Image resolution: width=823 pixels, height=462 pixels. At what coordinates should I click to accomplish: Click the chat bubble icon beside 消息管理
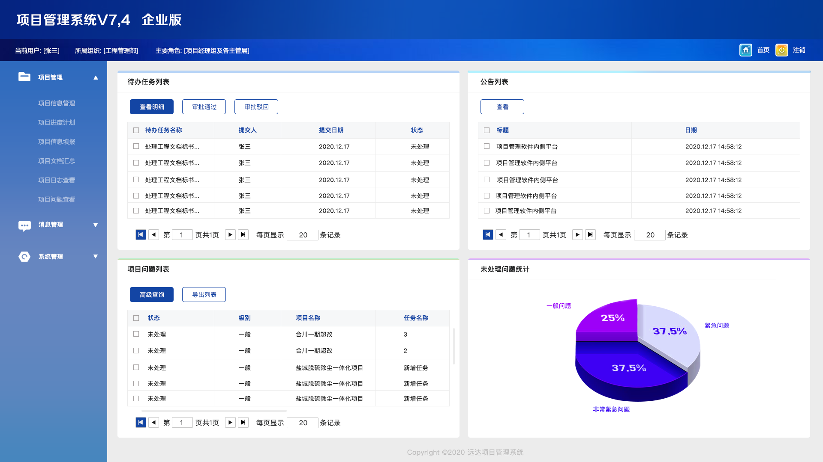click(24, 225)
